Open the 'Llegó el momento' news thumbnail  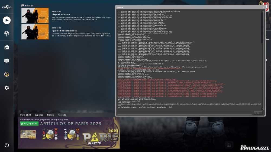[35, 15]
